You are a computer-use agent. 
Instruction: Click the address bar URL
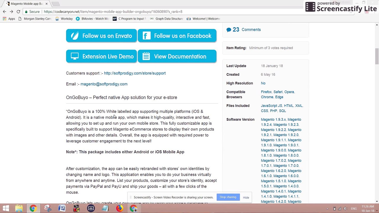(113, 12)
